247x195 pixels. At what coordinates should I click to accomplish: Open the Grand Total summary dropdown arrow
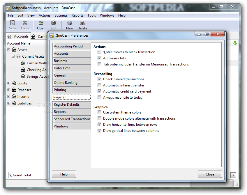pyautogui.click(x=233, y=175)
